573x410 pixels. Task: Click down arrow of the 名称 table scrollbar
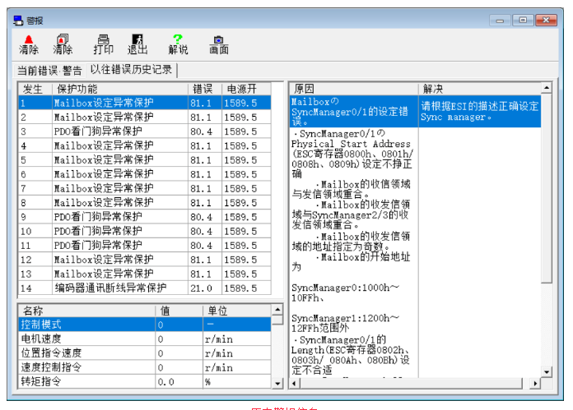click(x=277, y=384)
